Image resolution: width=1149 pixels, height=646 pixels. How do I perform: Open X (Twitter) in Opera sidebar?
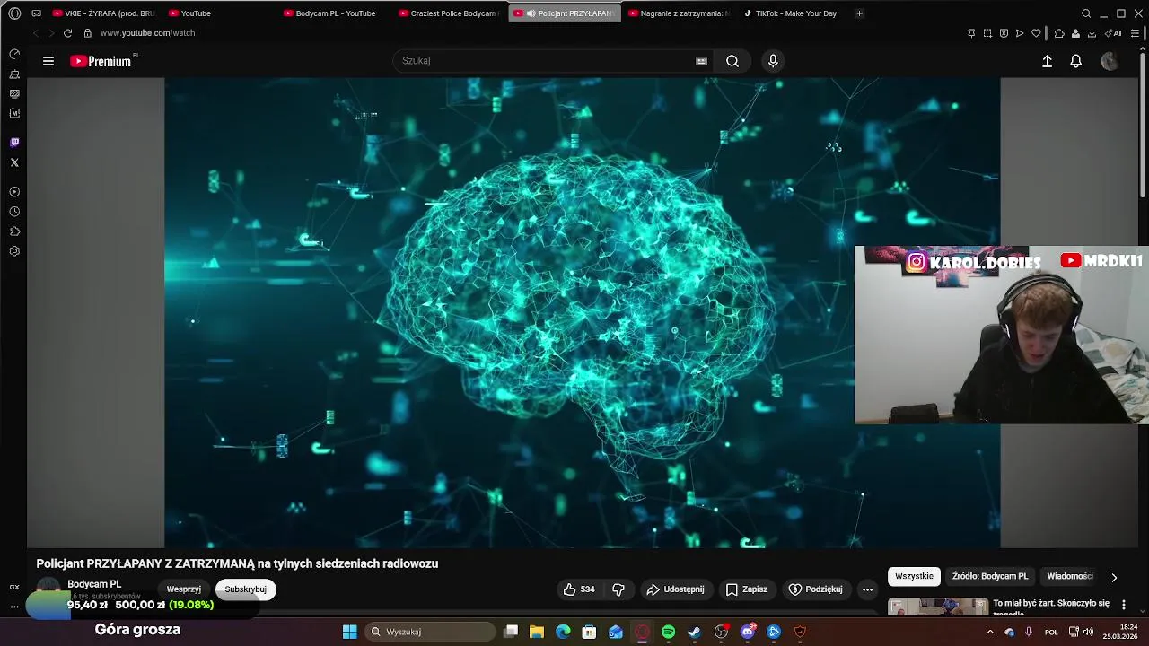coord(14,162)
